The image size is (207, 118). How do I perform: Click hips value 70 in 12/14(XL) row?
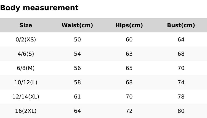point(129,97)
